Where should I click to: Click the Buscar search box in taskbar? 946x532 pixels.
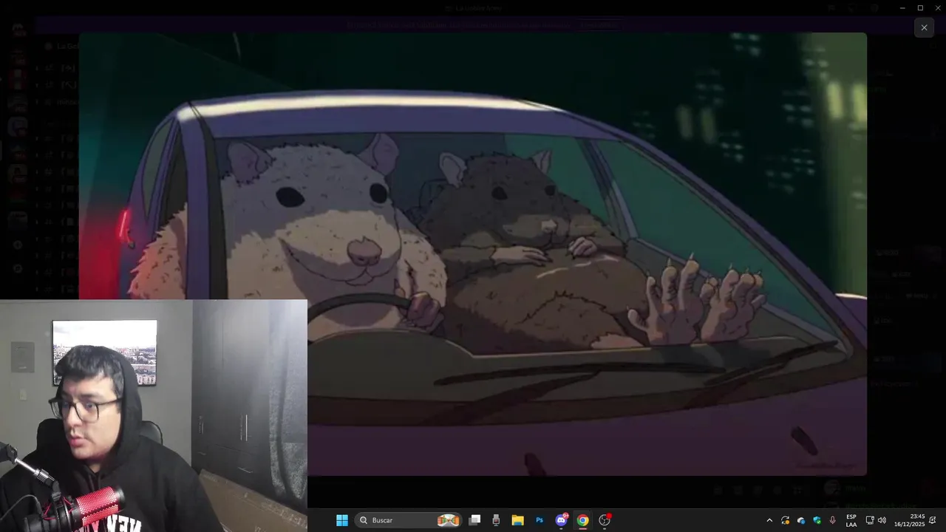tap(409, 520)
